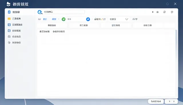
Task: Click the first blue text link in toolbar
Action: [x=45, y=19]
